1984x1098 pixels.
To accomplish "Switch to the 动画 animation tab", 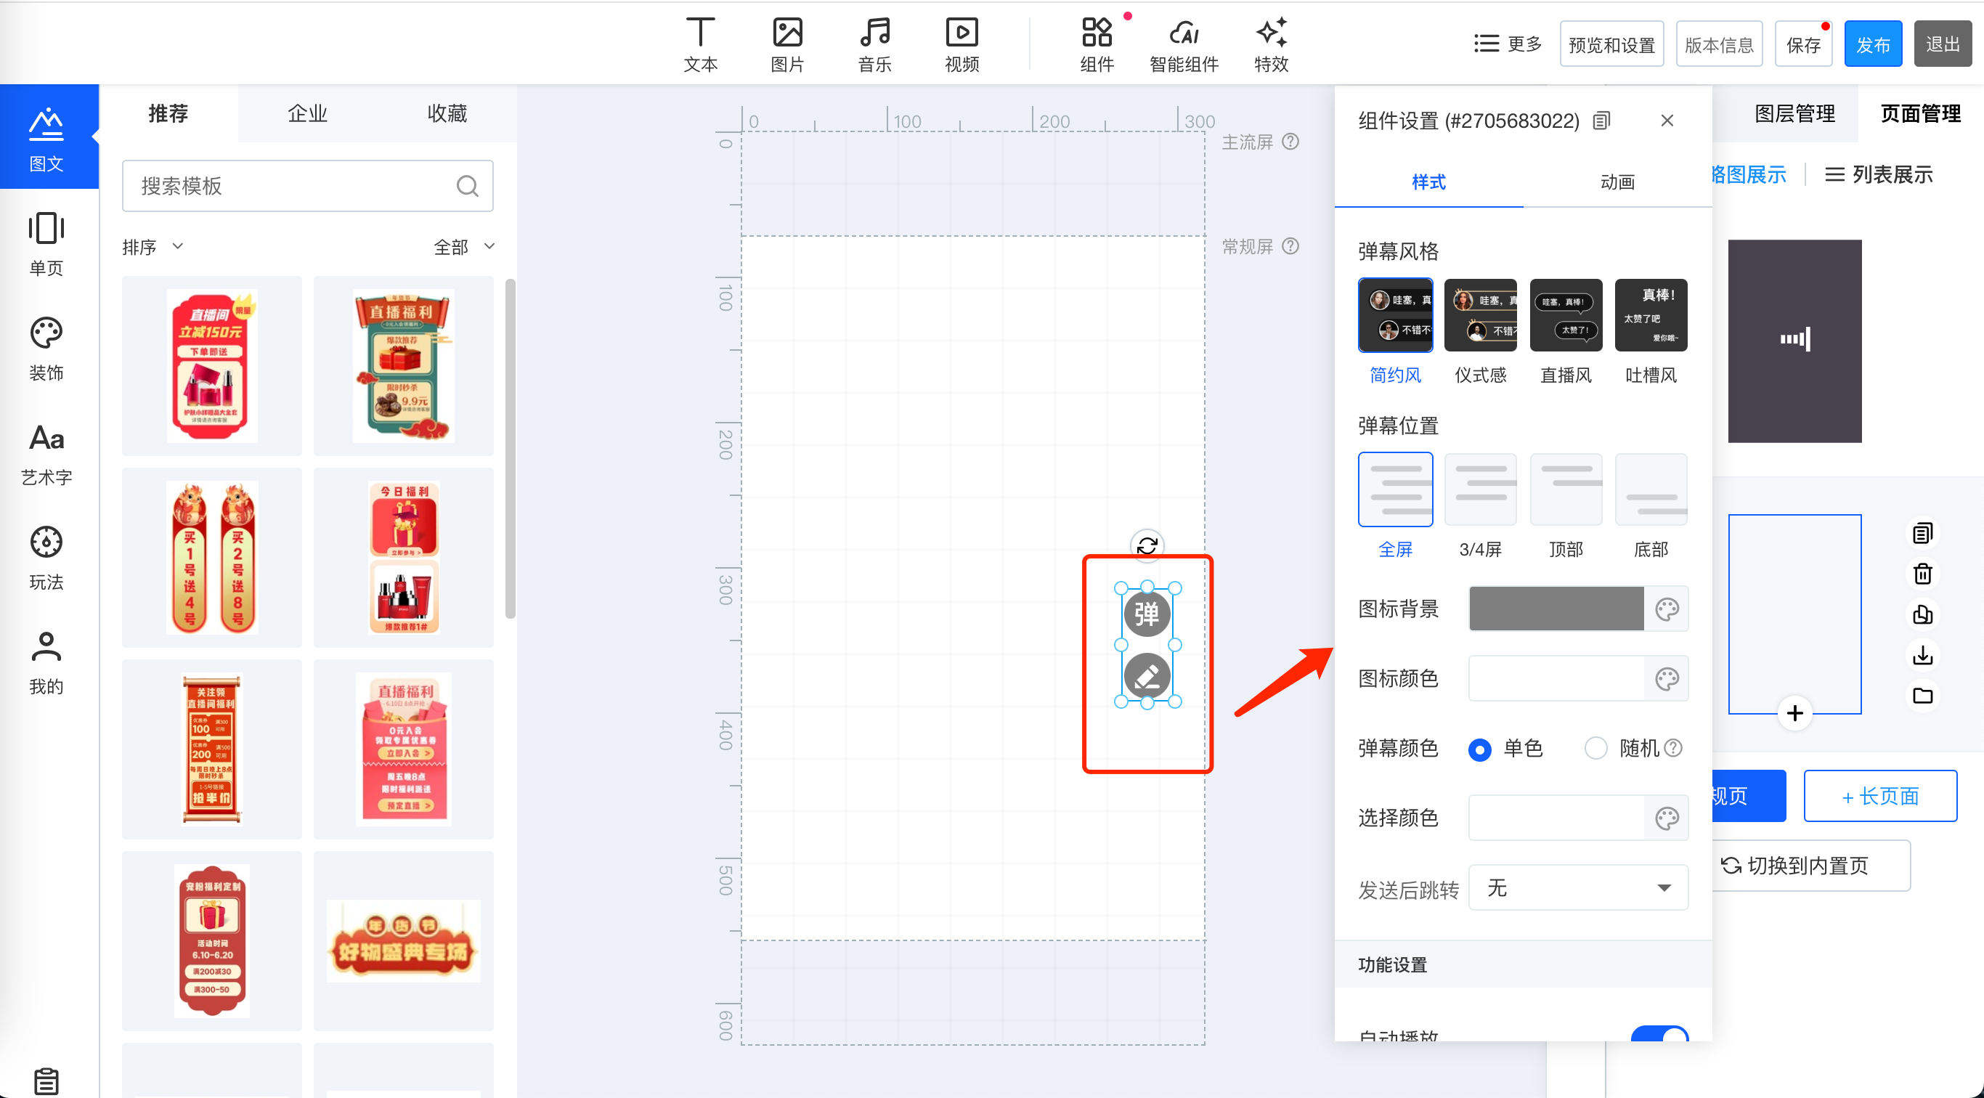I will pyautogui.click(x=1617, y=182).
